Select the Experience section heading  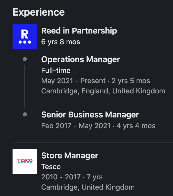(39, 12)
